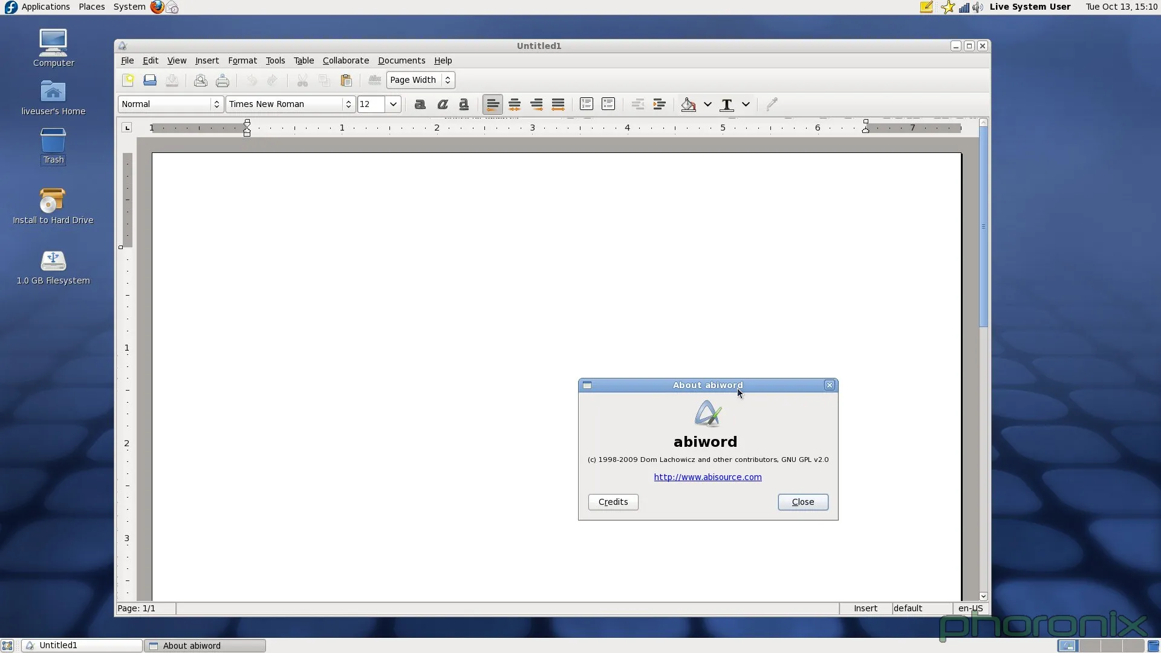Open the System menu
This screenshot has height=653, width=1161.
coord(129,7)
